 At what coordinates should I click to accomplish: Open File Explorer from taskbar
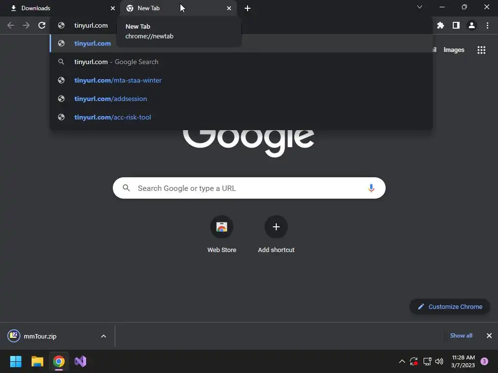click(37, 361)
